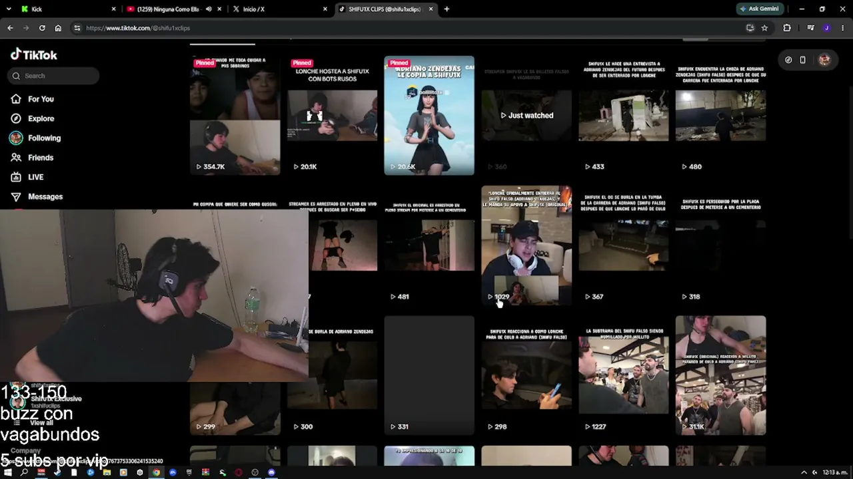Click the TikTok search field
This screenshot has height=479, width=853.
(x=54, y=76)
